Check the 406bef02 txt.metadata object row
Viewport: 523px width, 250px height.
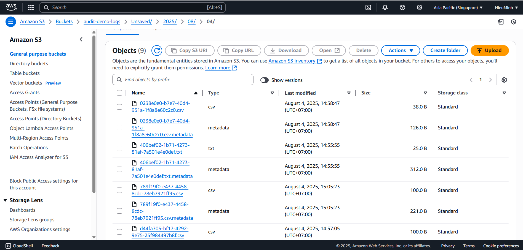[x=119, y=169]
